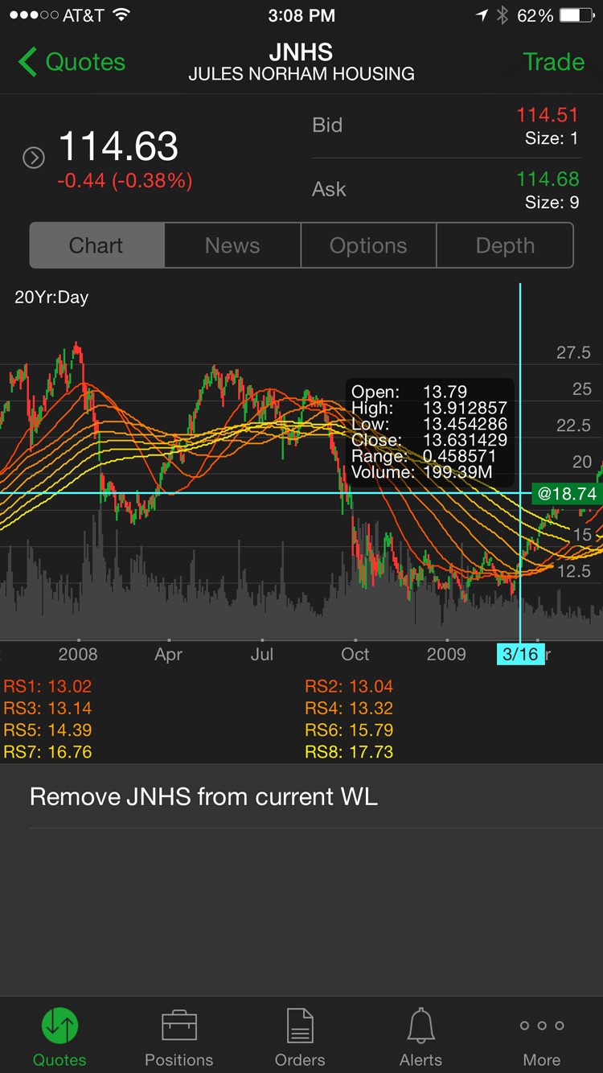Tap the RS7: 16.76 value
The width and height of the screenshot is (603, 1073).
[47, 752]
